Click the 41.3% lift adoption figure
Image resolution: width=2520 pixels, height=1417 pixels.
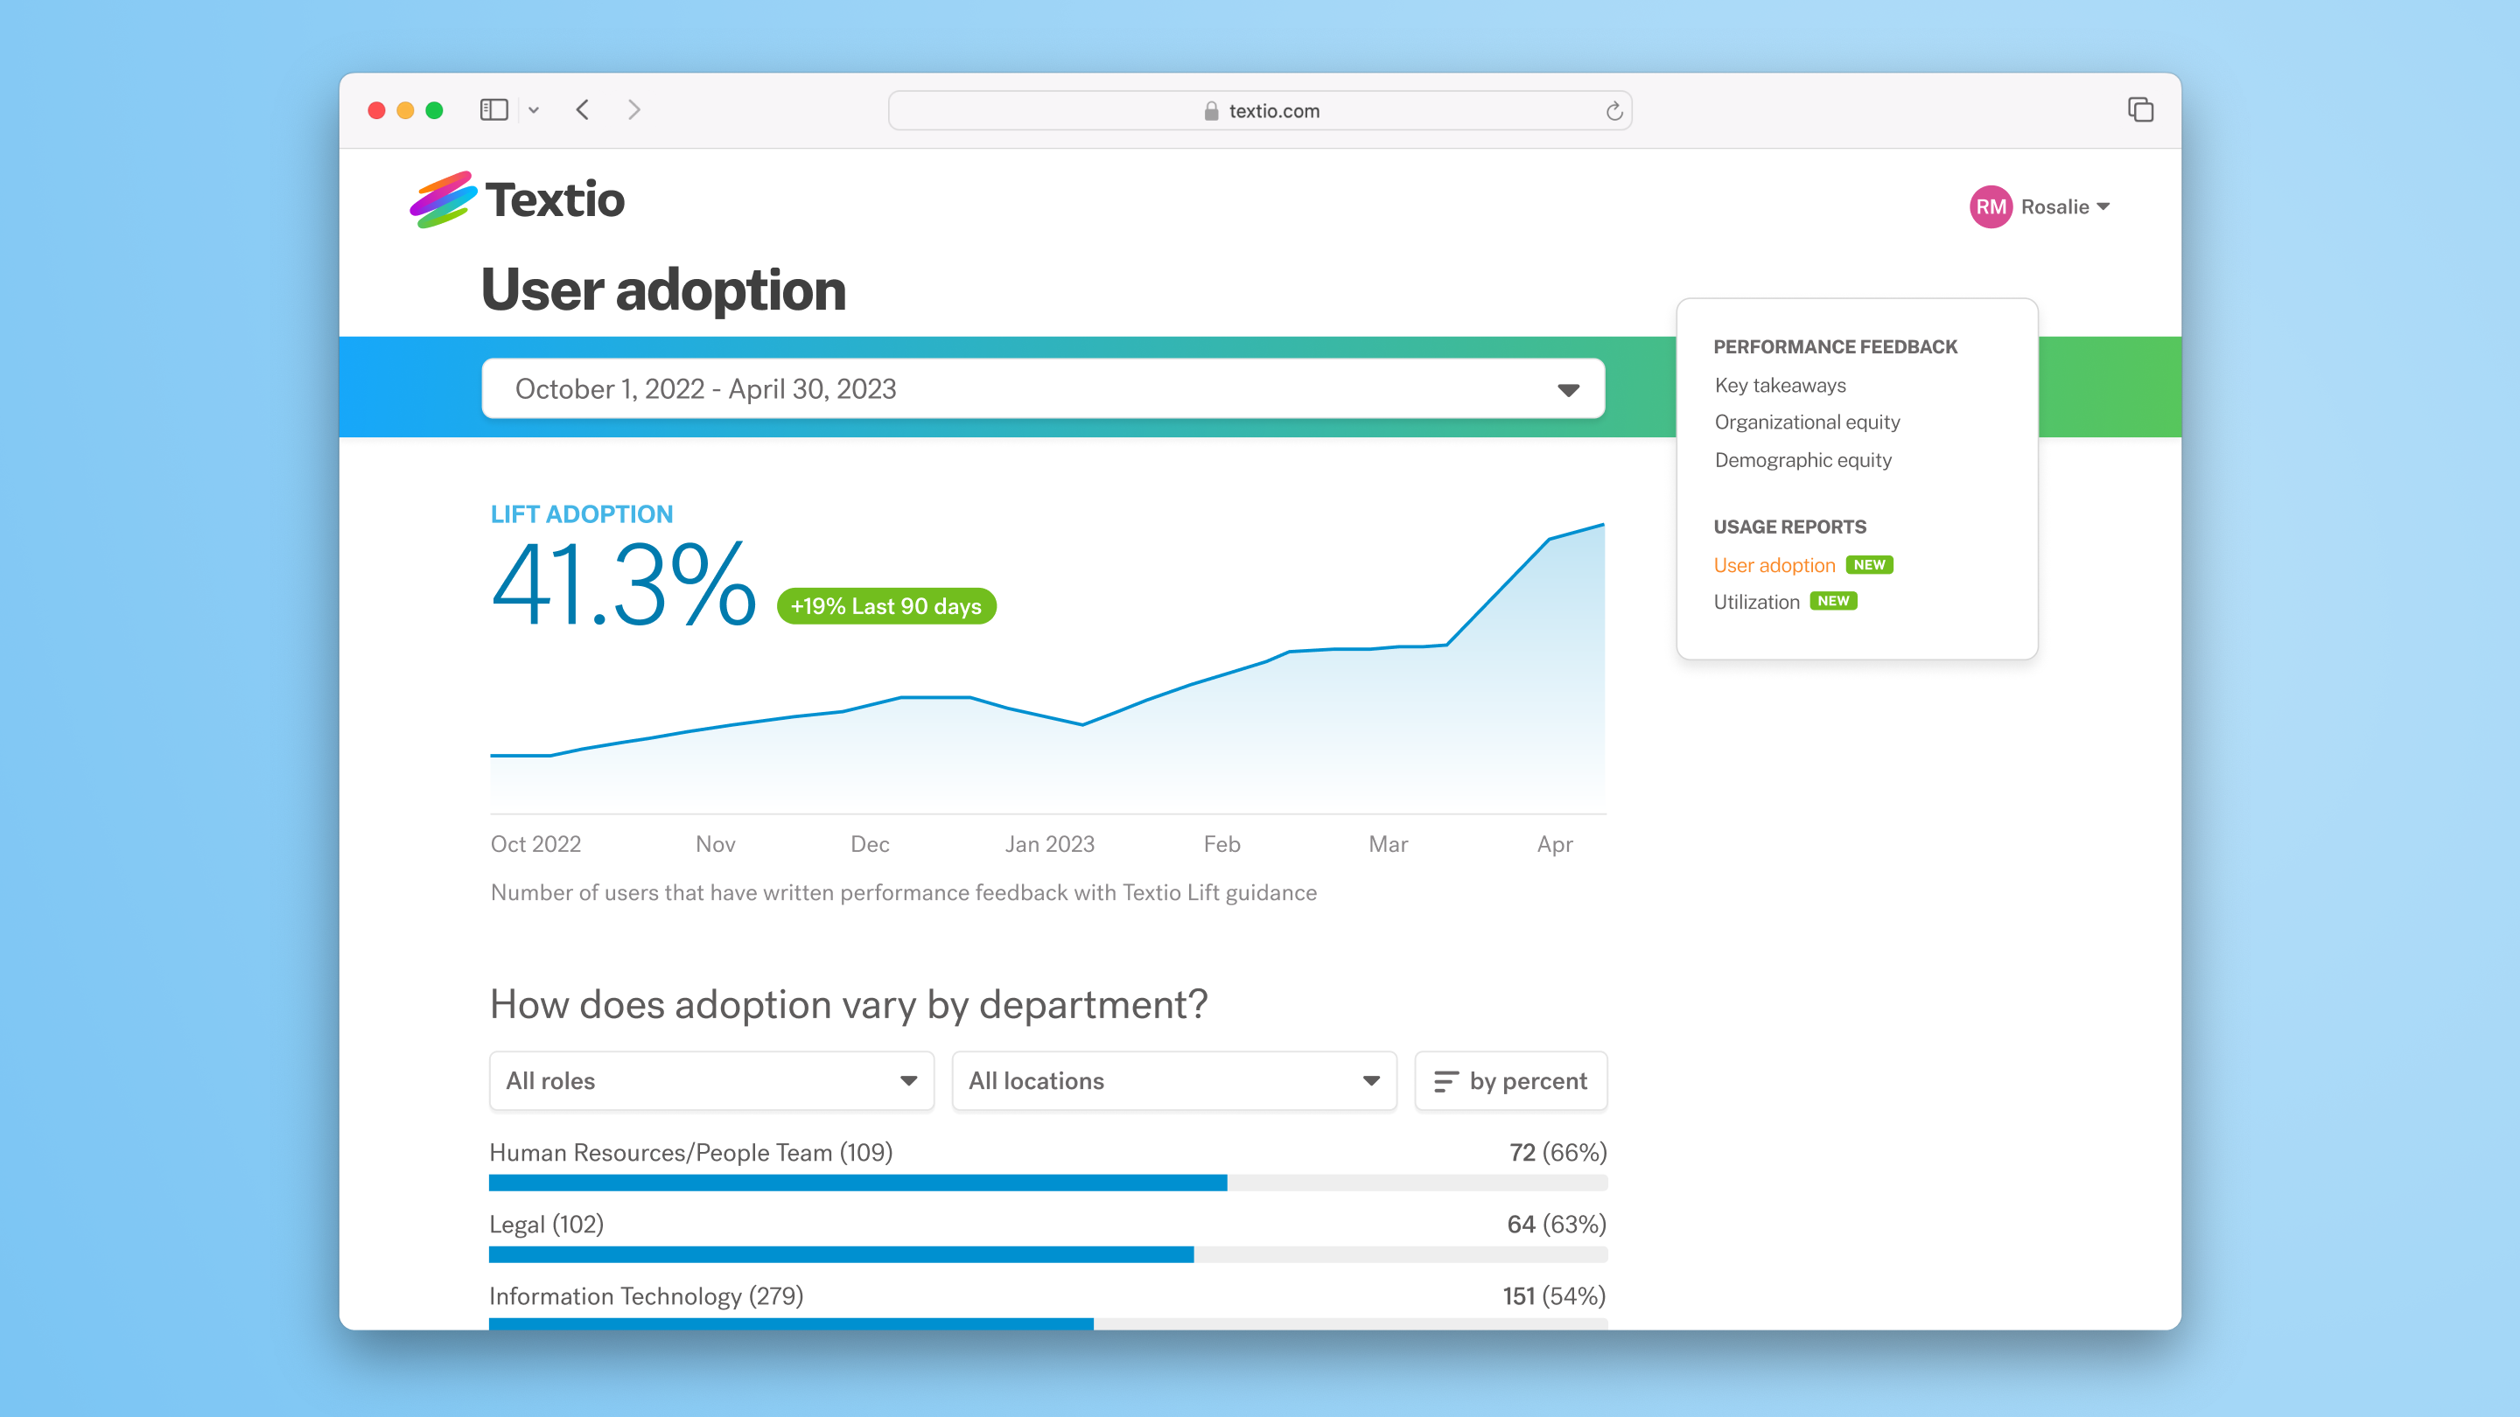tap(623, 583)
